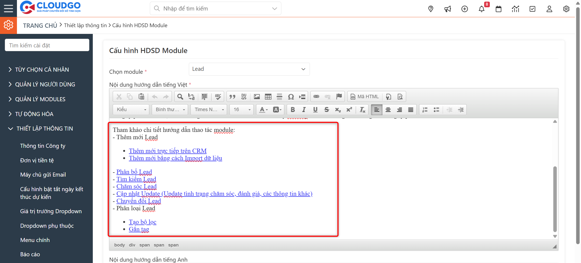Toggle the bulleted list formatting

tap(436, 110)
